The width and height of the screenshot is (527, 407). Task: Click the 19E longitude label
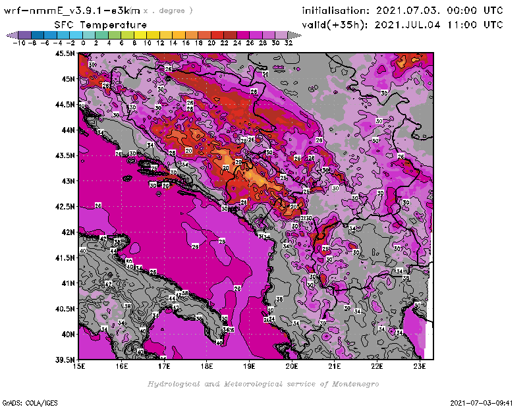tap(249, 366)
